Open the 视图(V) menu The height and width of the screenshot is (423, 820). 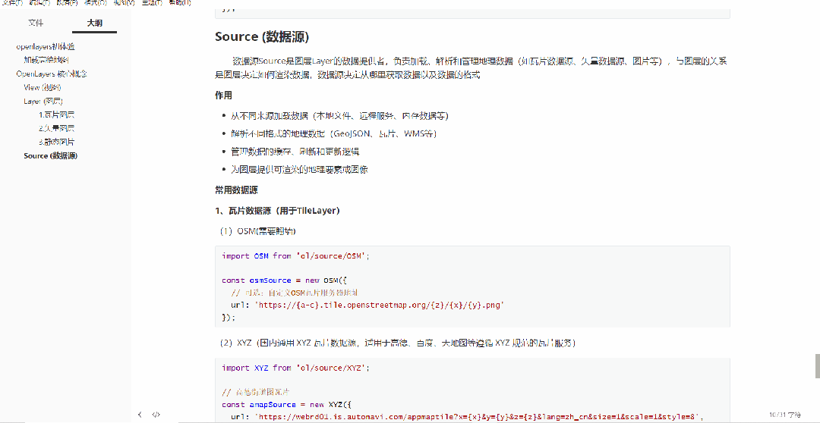[x=124, y=2]
